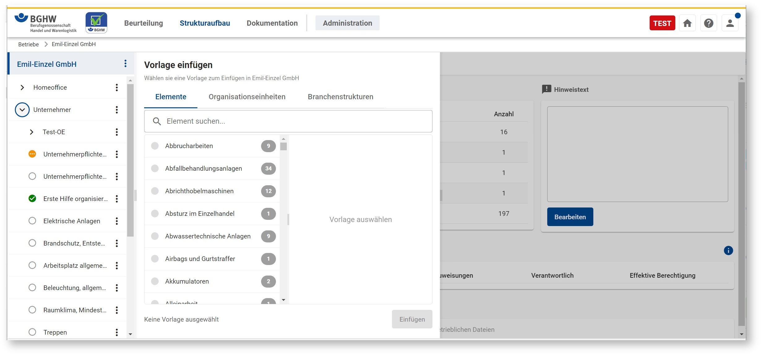Click the blue info icon

[728, 250]
